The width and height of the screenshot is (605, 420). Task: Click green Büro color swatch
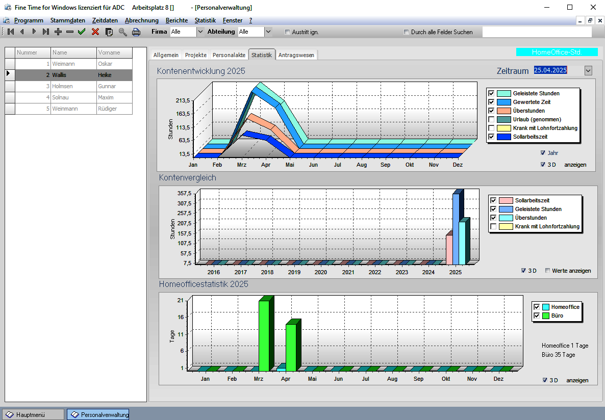(546, 316)
